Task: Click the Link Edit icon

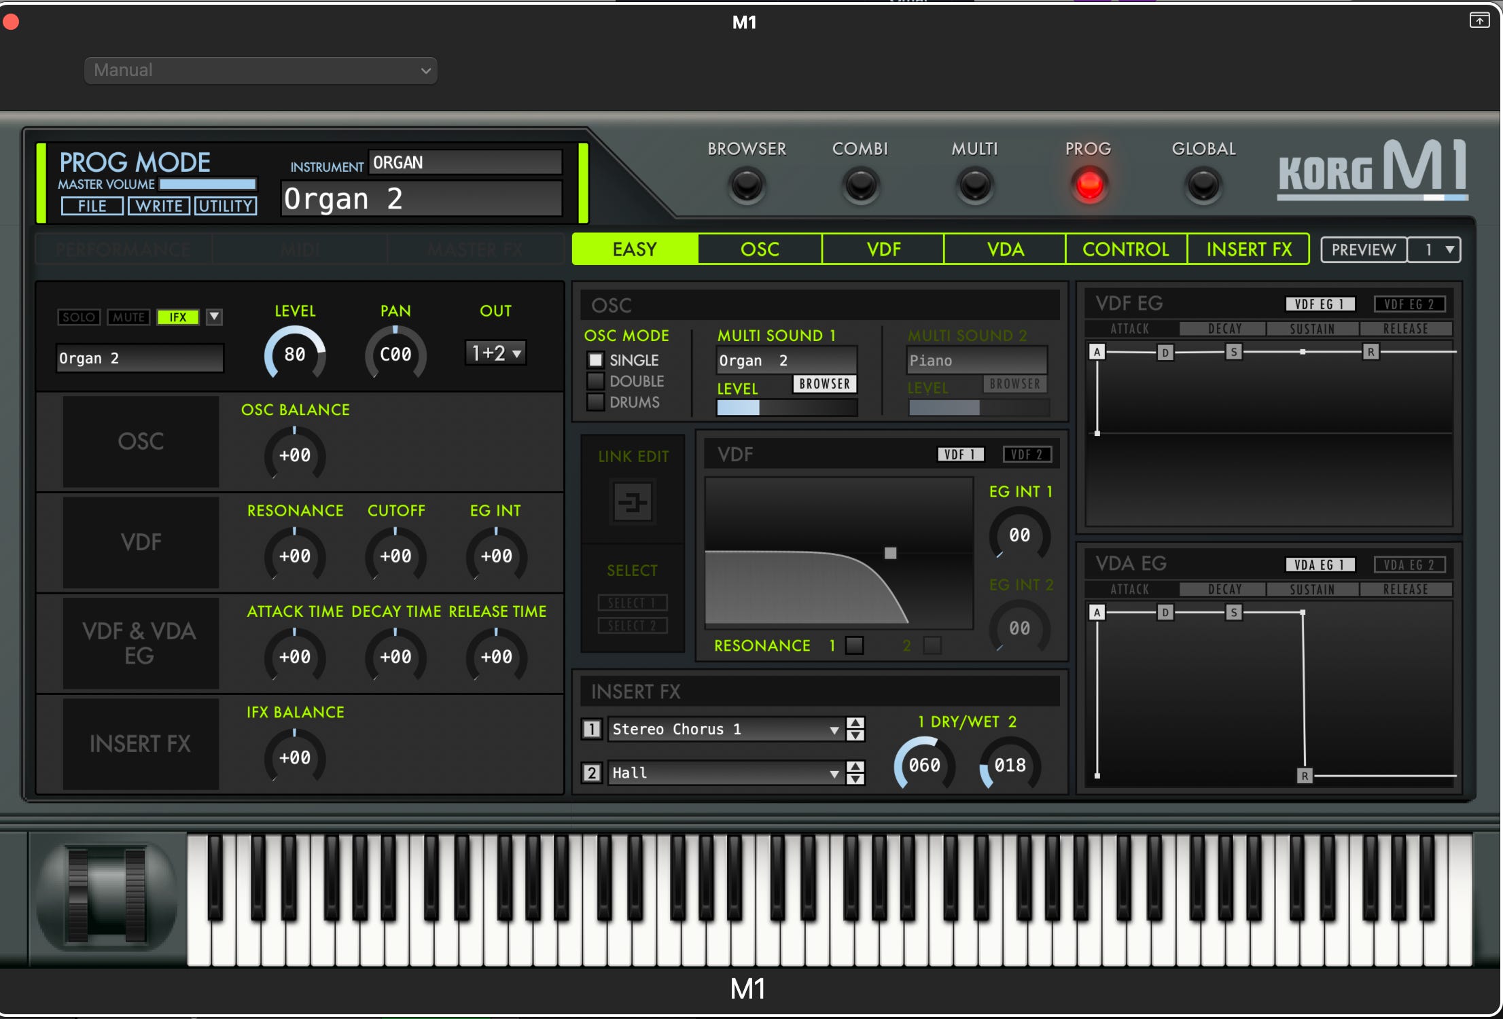Action: [633, 503]
